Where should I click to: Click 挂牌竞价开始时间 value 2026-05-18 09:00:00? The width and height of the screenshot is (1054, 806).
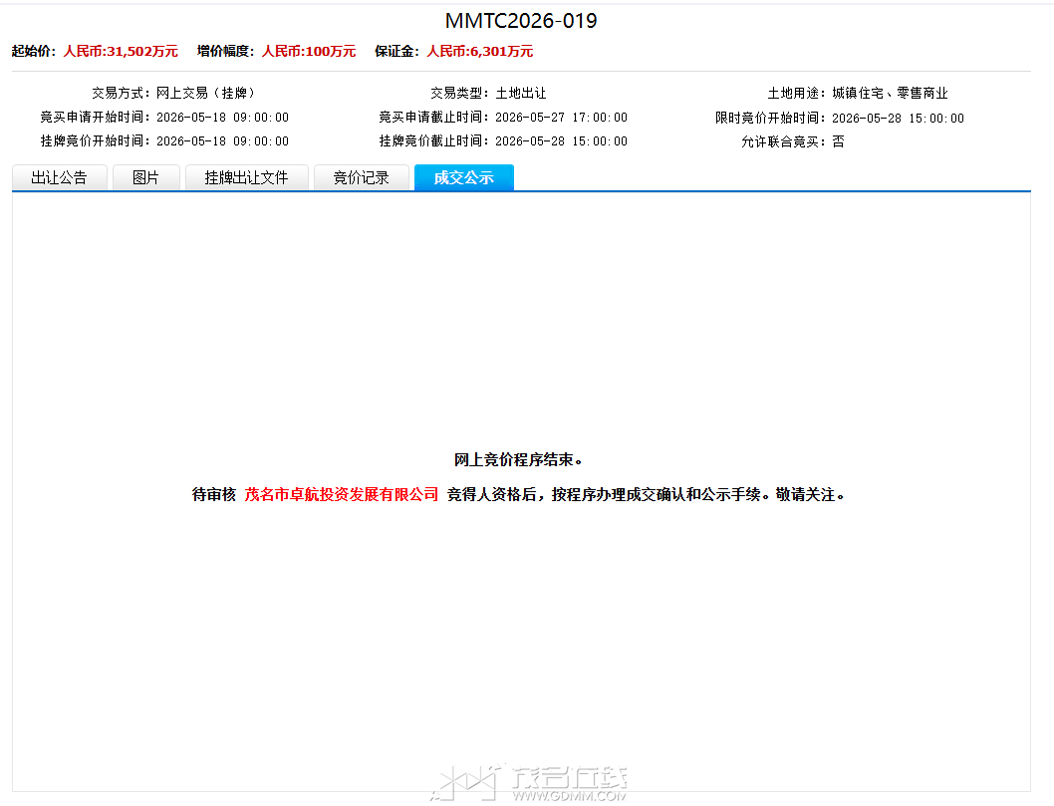tap(222, 141)
